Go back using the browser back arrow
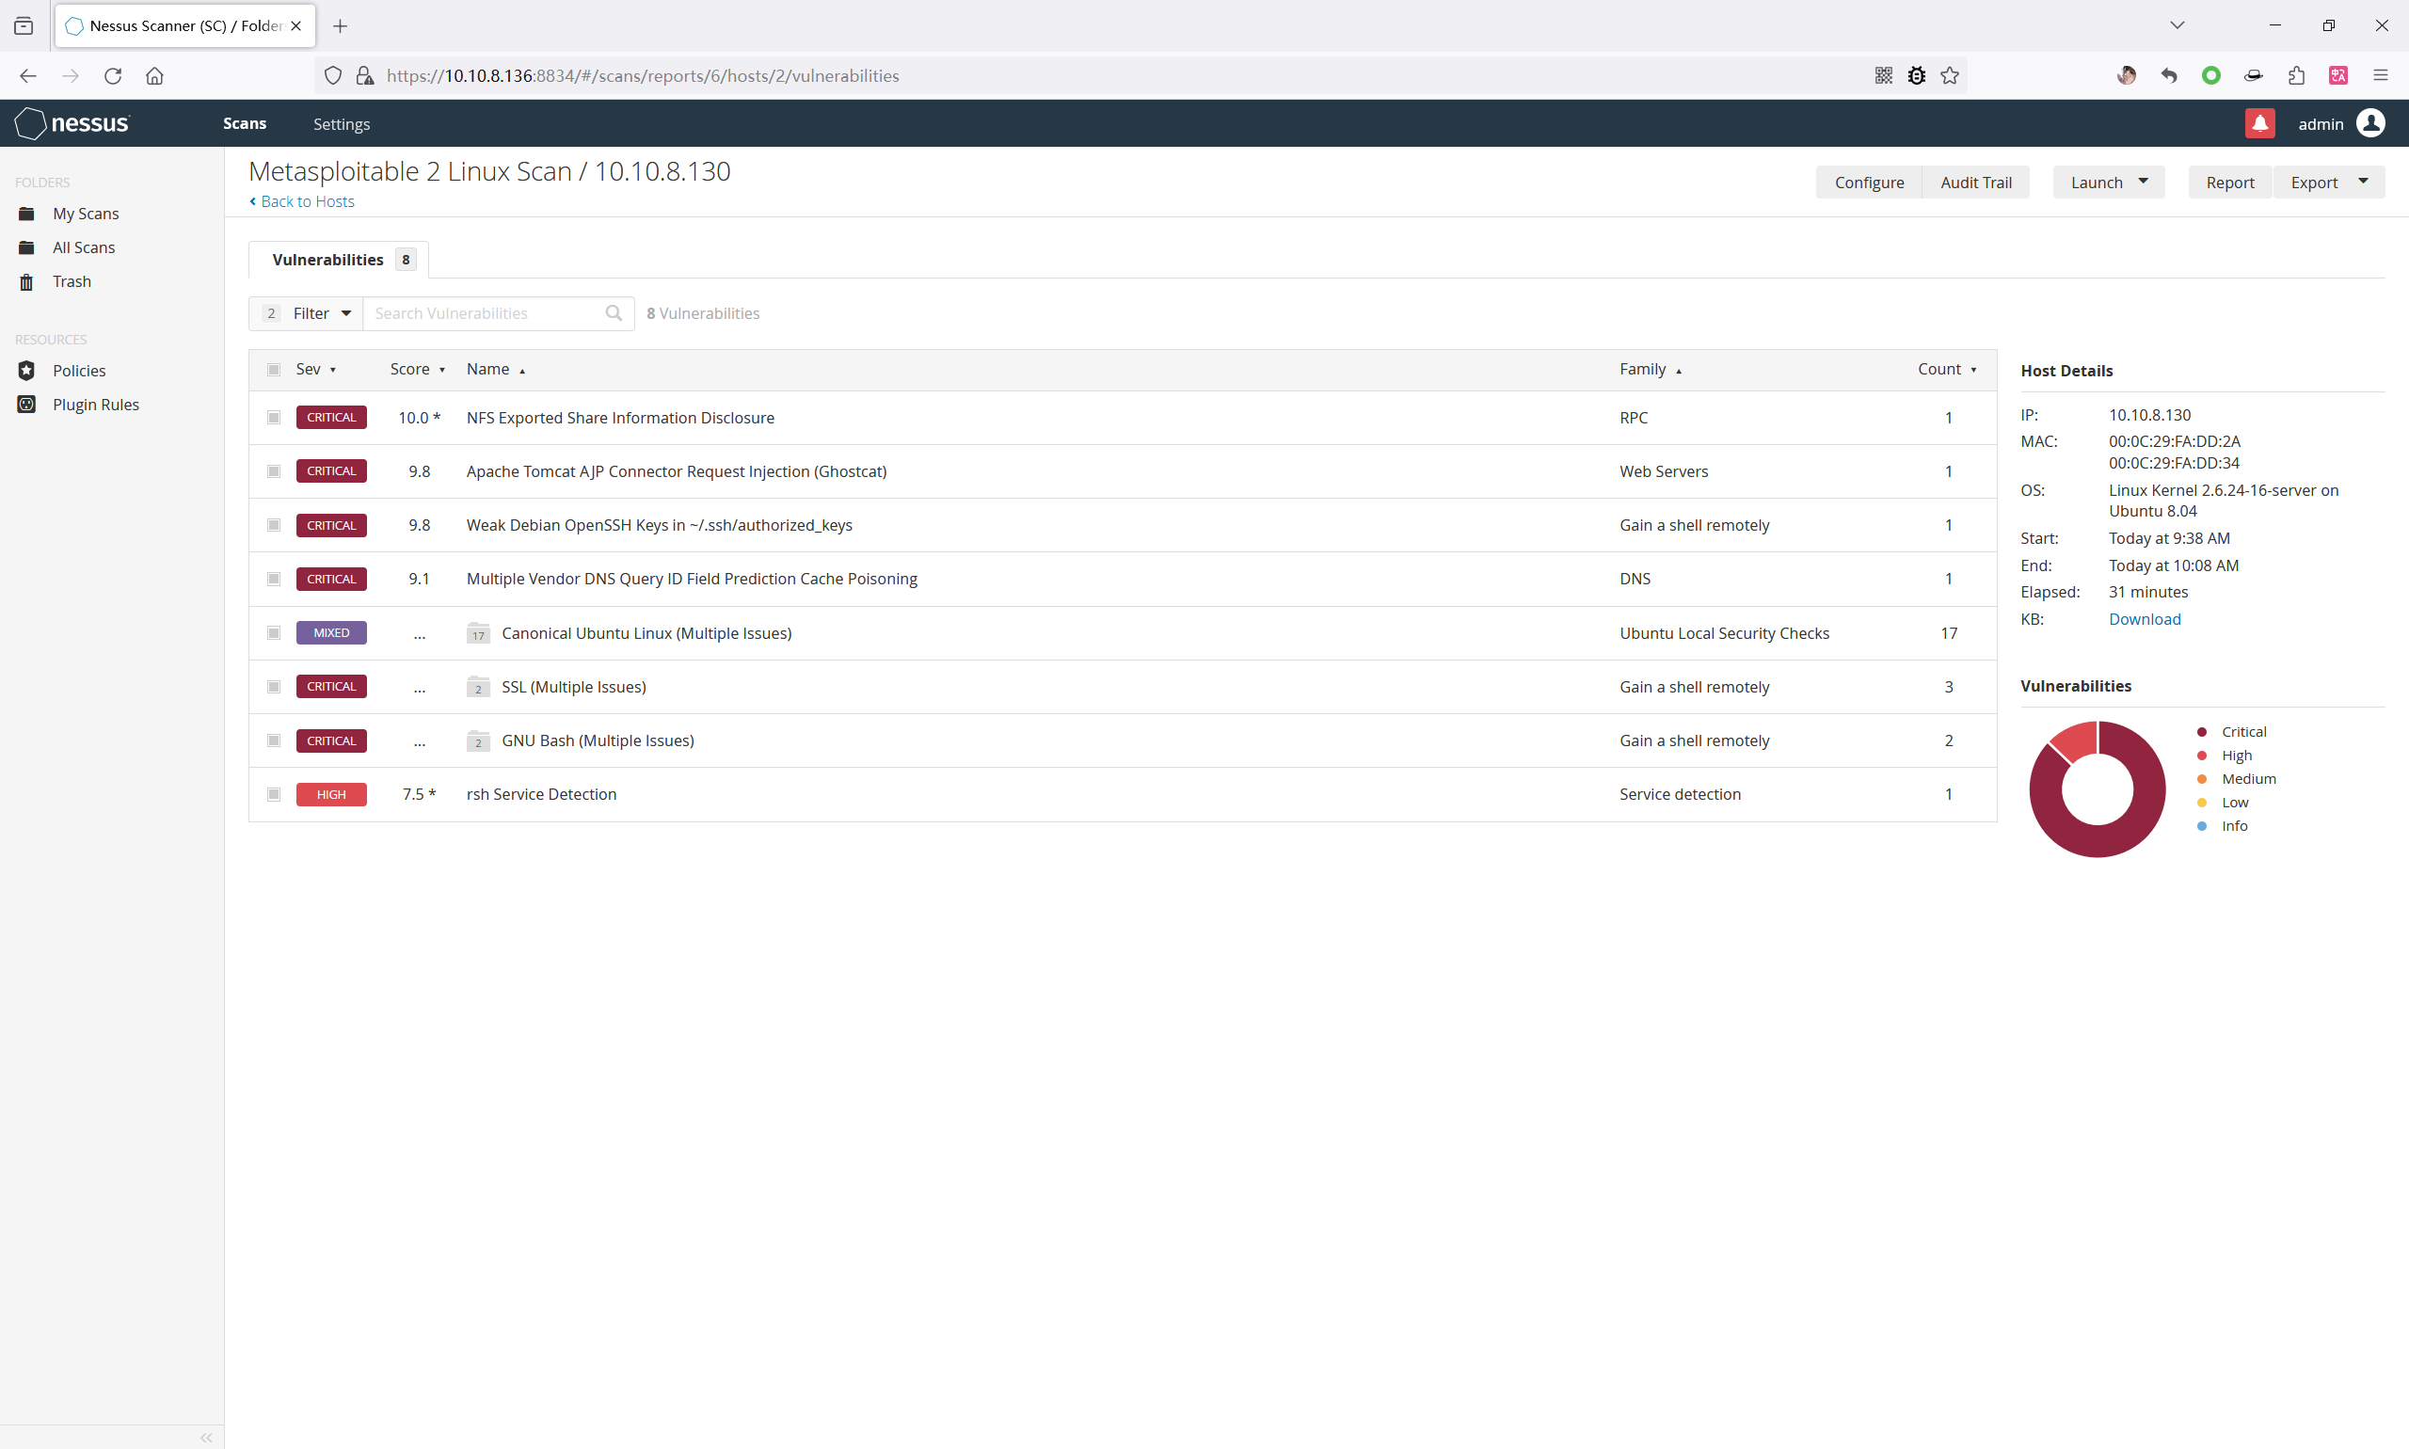Image resolution: width=2409 pixels, height=1449 pixels. click(27, 76)
